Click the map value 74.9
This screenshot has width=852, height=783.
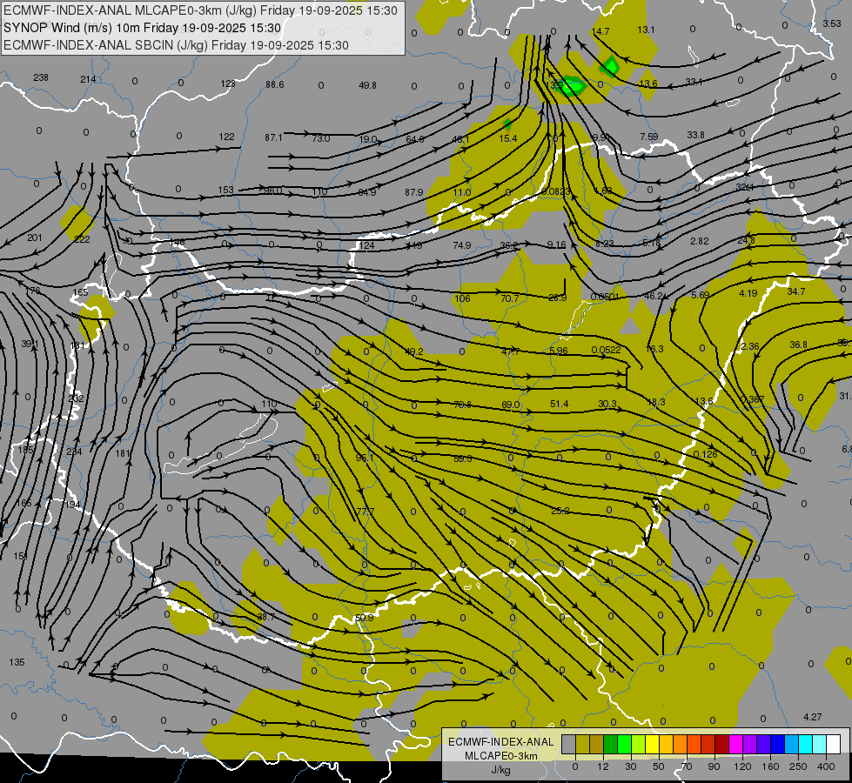(x=462, y=245)
